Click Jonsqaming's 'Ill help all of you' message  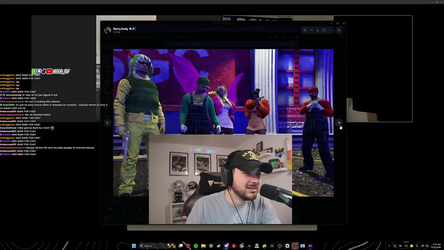(29, 95)
